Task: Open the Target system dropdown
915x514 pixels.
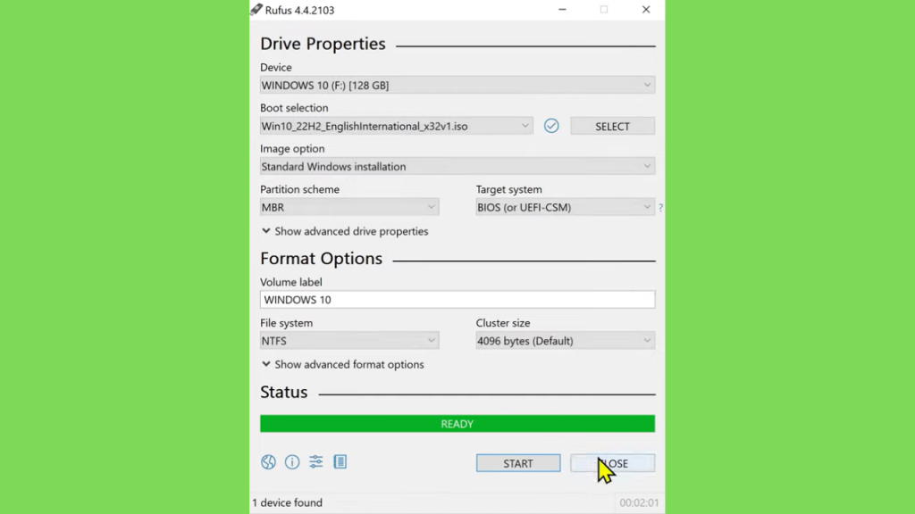Action: point(565,207)
